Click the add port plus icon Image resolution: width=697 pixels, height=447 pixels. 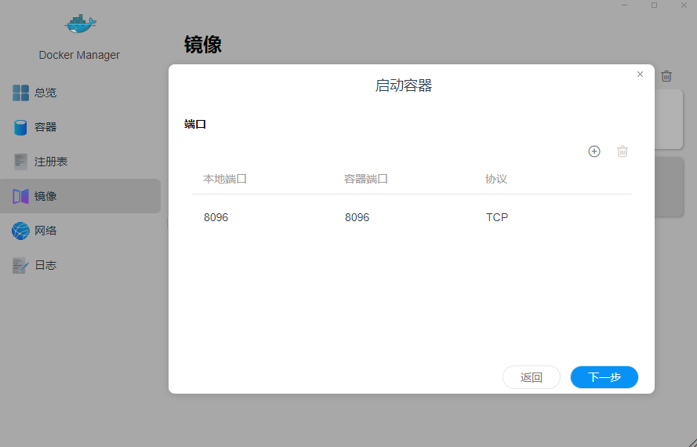pos(594,151)
